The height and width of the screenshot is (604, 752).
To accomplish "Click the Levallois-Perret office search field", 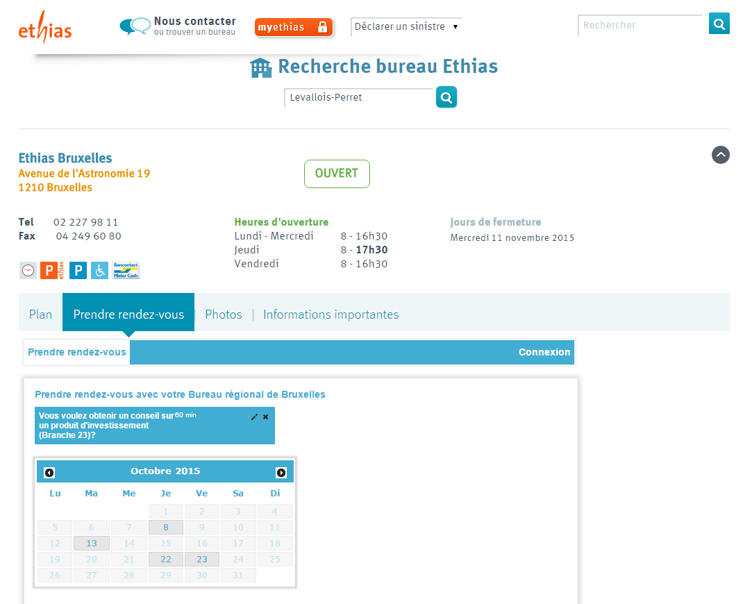I will (x=359, y=97).
